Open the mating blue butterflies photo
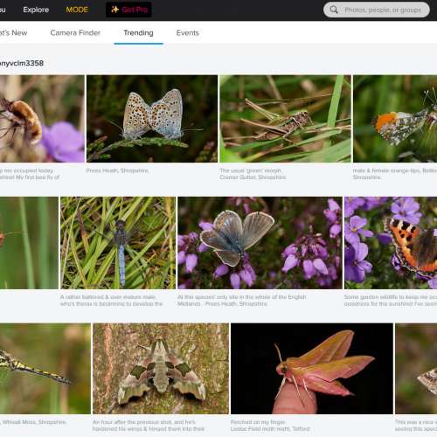 pyautogui.click(x=152, y=119)
